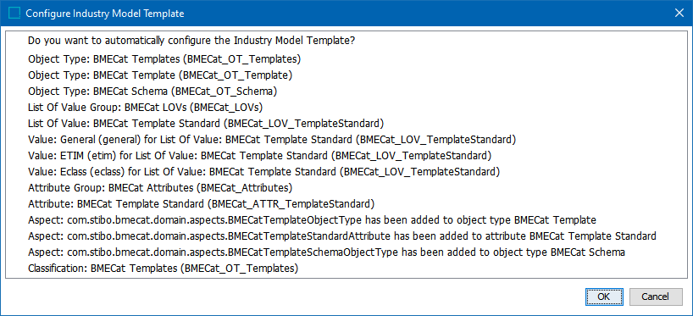The height and width of the screenshot is (316, 693).
Task: Select Object Type BMECat Templates line
Action: tap(164, 59)
